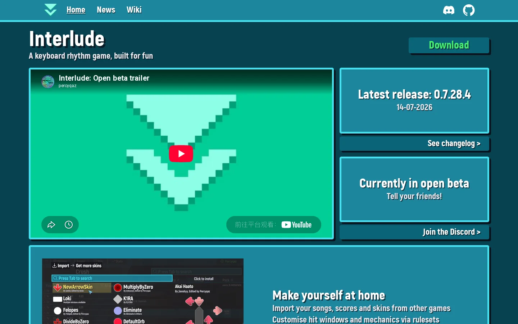Click the video share arrow icon
Image resolution: width=518 pixels, height=324 pixels.
[x=51, y=225]
